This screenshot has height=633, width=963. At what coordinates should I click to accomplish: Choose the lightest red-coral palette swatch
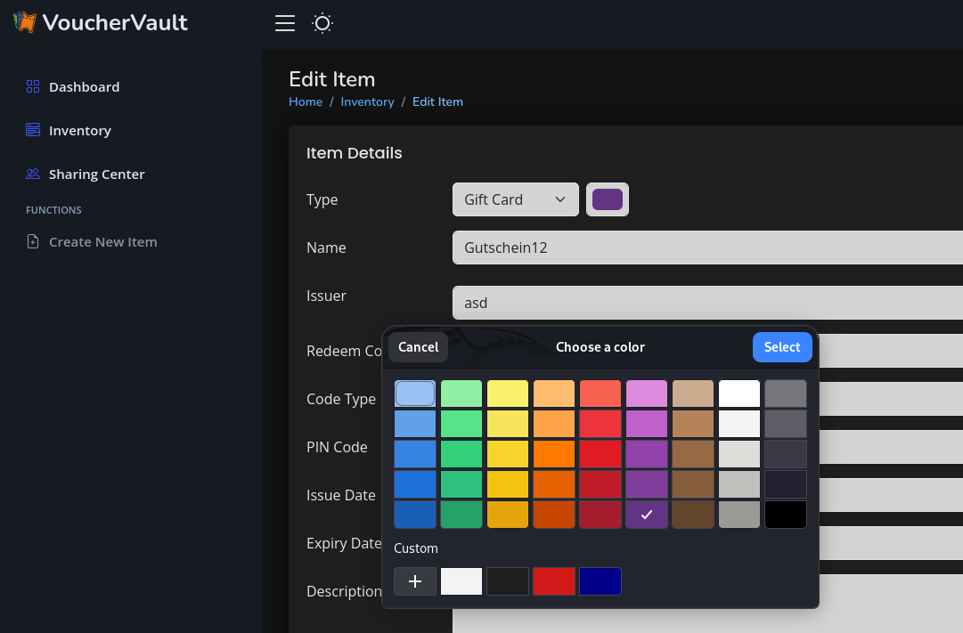tap(600, 394)
